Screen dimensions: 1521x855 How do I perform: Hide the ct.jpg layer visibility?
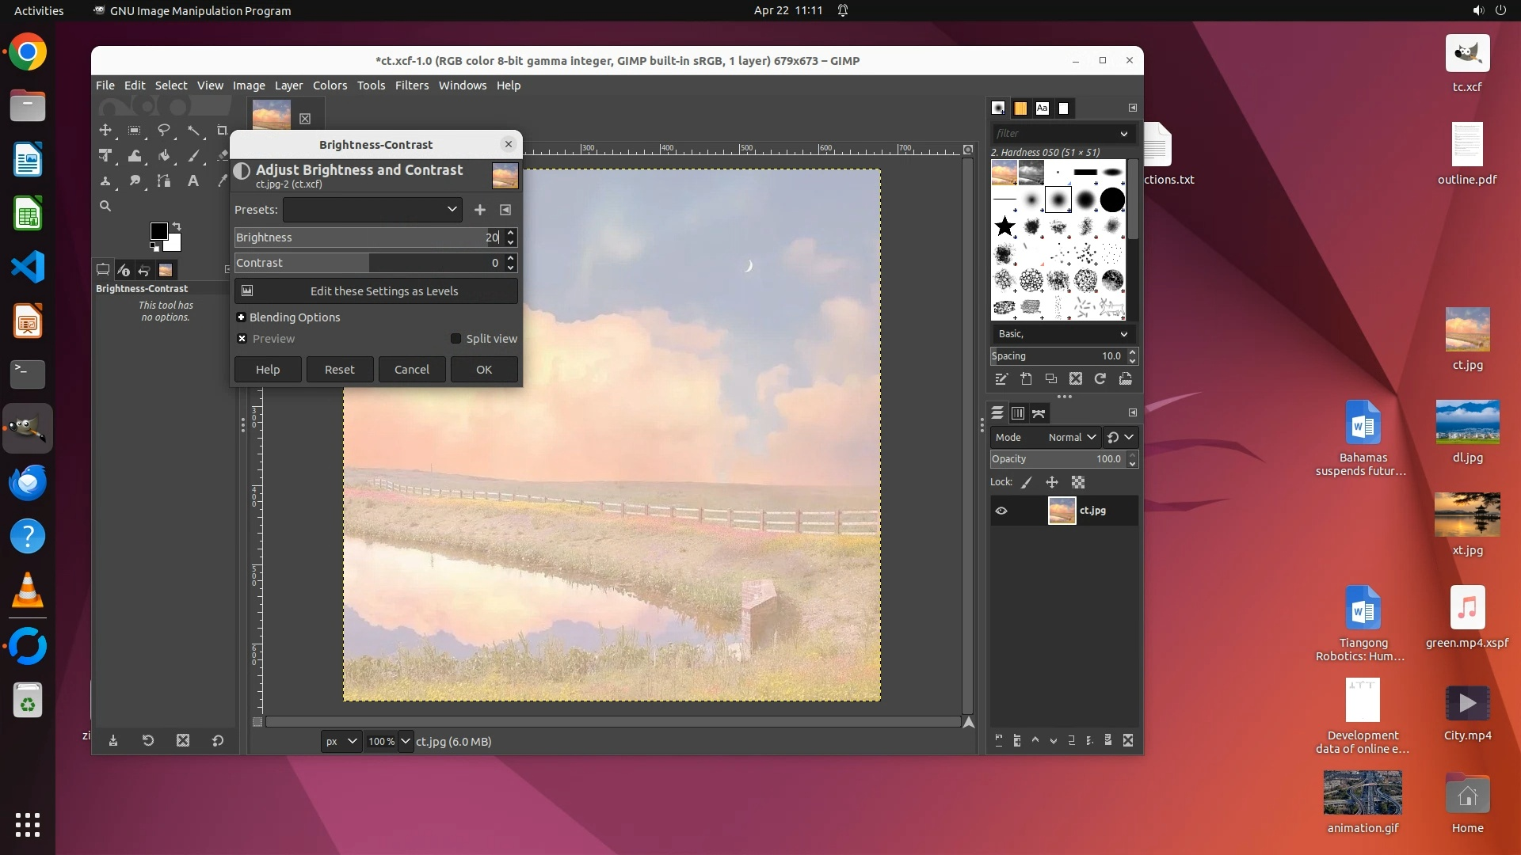(x=1001, y=511)
